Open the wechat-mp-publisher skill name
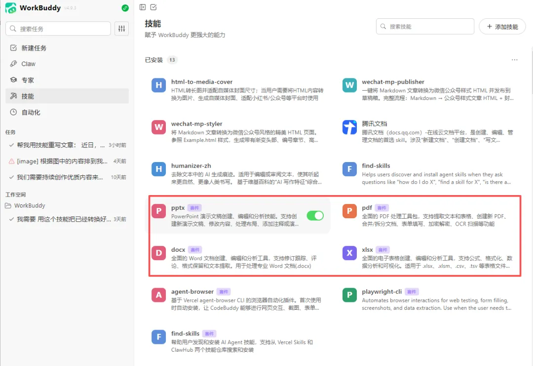This screenshot has height=366, width=533. (x=393, y=82)
